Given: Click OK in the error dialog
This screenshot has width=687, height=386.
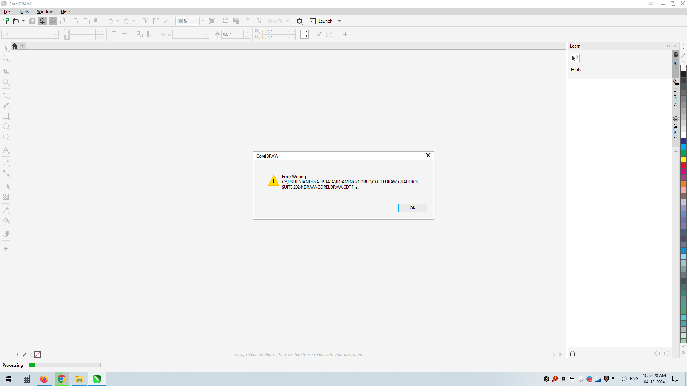Looking at the screenshot, I should 412,208.
